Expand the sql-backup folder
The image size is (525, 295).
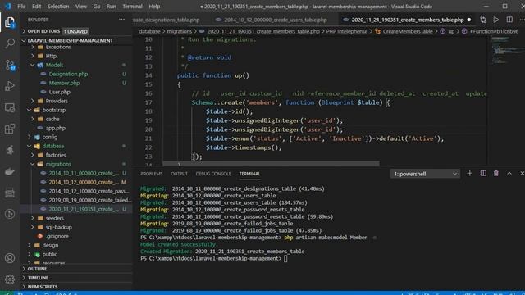coord(58,228)
